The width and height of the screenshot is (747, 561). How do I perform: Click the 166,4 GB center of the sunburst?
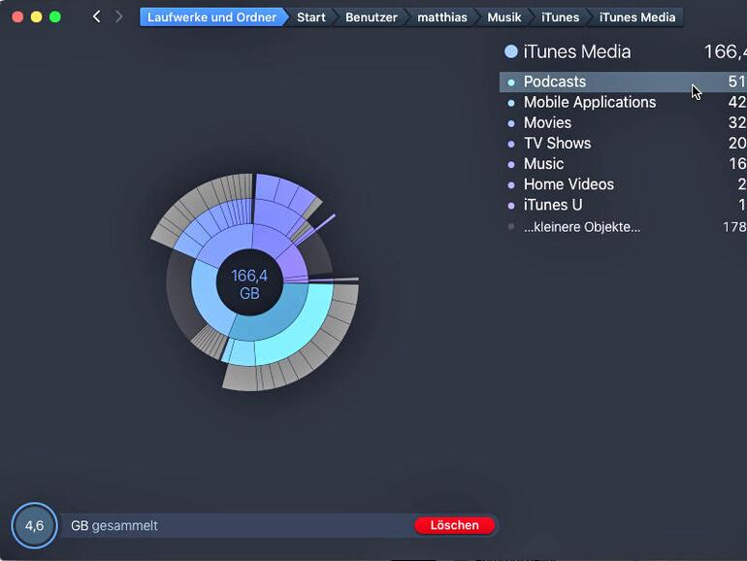249,283
